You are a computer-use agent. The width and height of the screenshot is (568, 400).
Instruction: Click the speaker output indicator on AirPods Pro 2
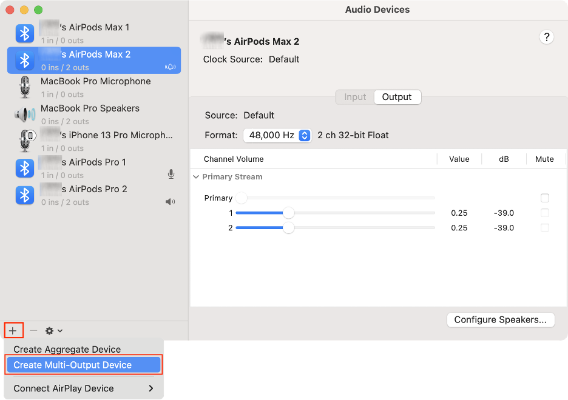click(171, 202)
